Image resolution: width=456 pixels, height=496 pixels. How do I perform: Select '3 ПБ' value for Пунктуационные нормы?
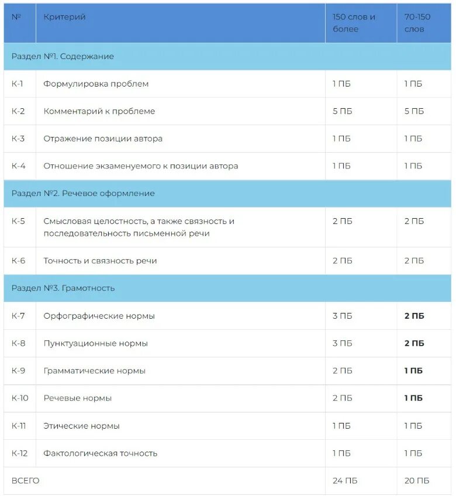coord(343,343)
